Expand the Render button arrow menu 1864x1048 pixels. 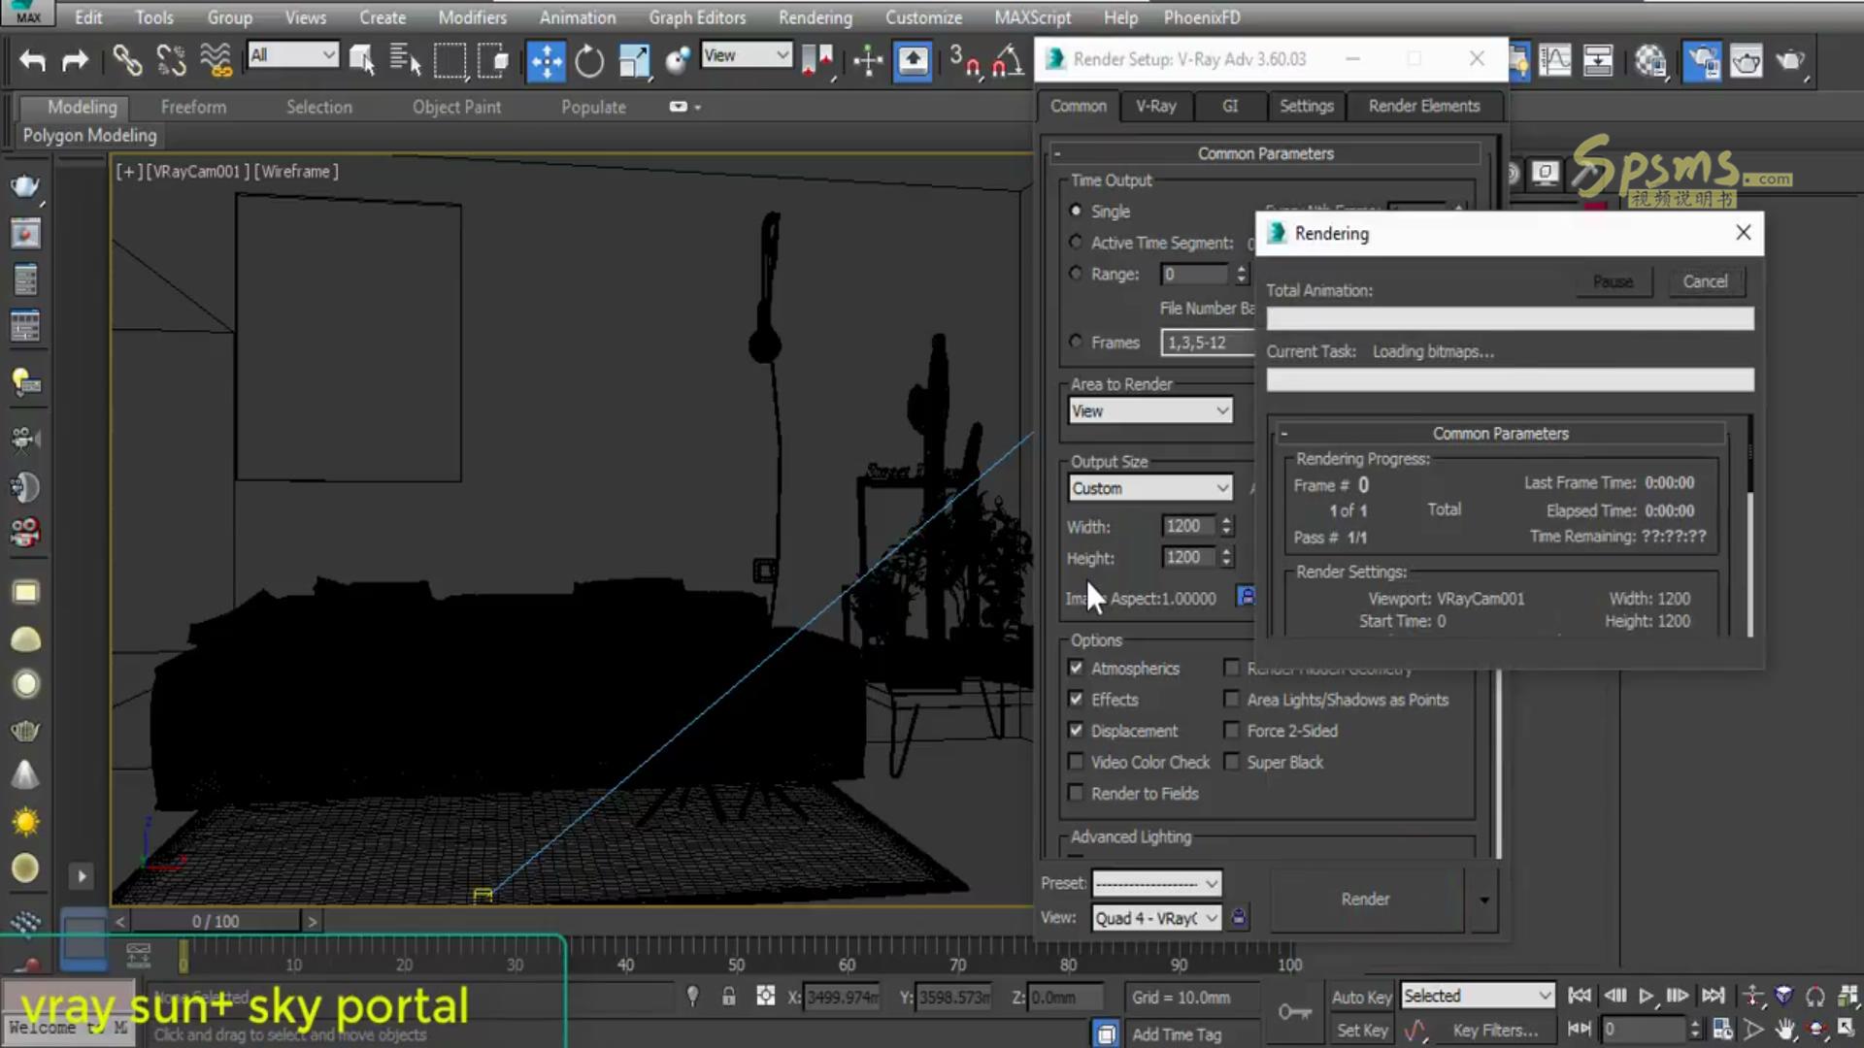tap(1483, 900)
